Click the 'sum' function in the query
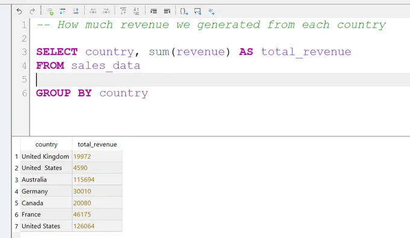Viewport: 410px width, 238px height. pyautogui.click(x=159, y=52)
